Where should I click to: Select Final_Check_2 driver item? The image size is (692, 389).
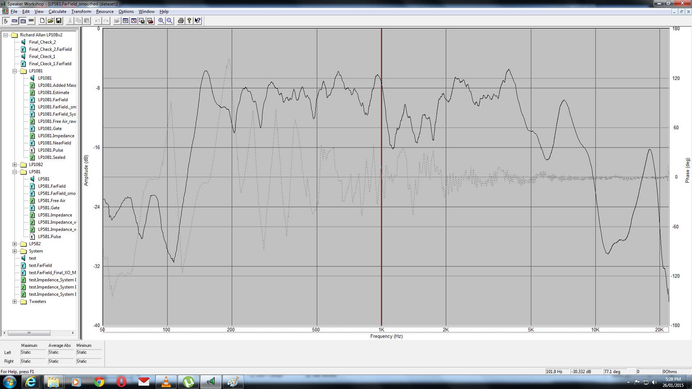pos(42,42)
